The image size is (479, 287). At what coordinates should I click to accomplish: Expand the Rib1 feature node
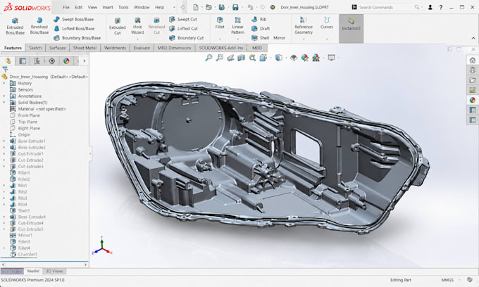click(4, 186)
